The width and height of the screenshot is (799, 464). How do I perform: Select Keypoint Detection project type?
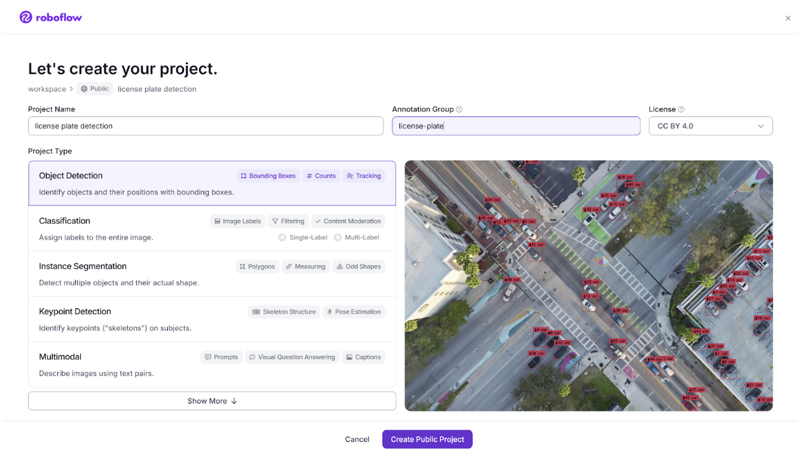click(x=212, y=319)
